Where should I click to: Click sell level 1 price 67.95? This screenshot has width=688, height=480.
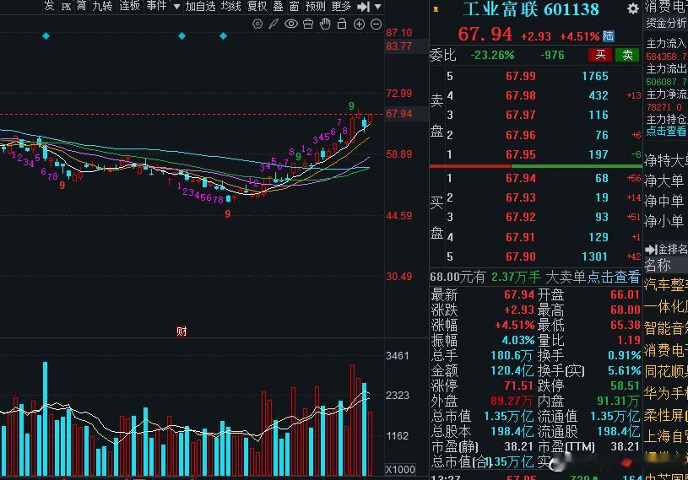click(x=520, y=154)
